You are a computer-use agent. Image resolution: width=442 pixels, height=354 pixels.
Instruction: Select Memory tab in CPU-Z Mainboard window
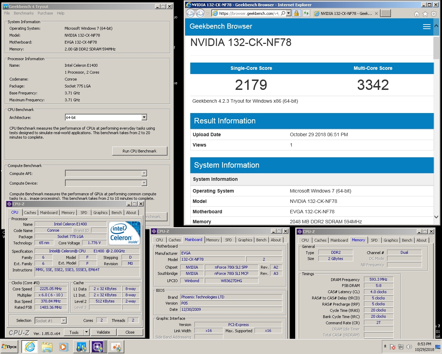(x=213, y=240)
